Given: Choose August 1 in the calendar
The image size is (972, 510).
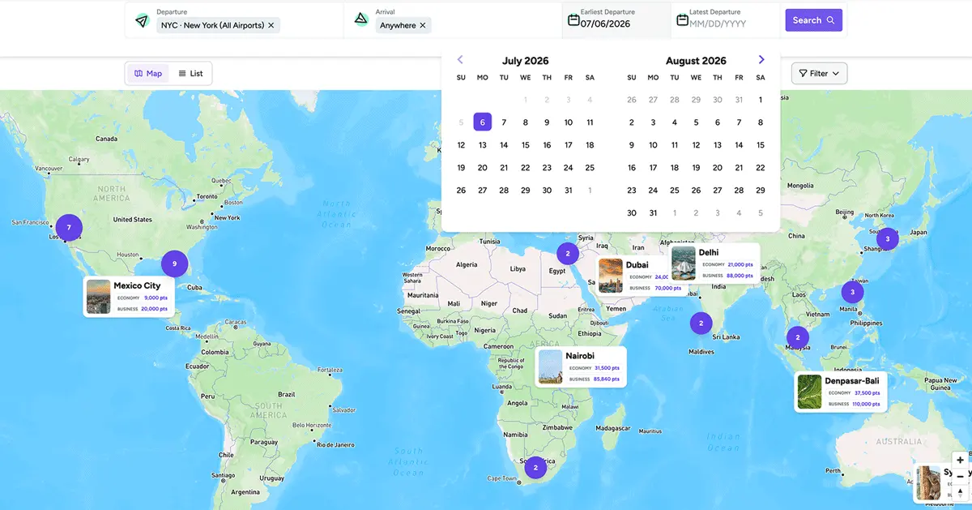Looking at the screenshot, I should coord(760,100).
